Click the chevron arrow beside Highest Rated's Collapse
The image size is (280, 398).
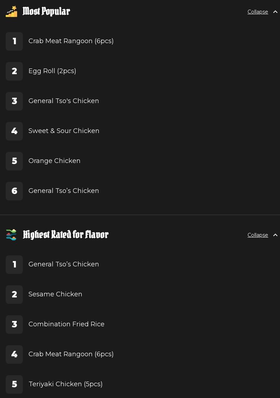click(x=275, y=235)
